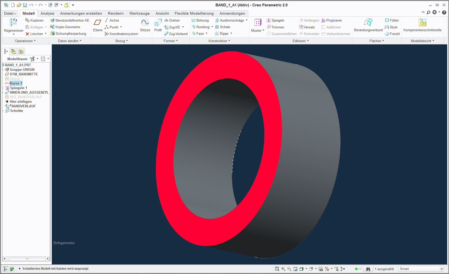Zoom out using the magnifier minus icon
449x274 pixels.
pyautogui.click(x=289, y=269)
